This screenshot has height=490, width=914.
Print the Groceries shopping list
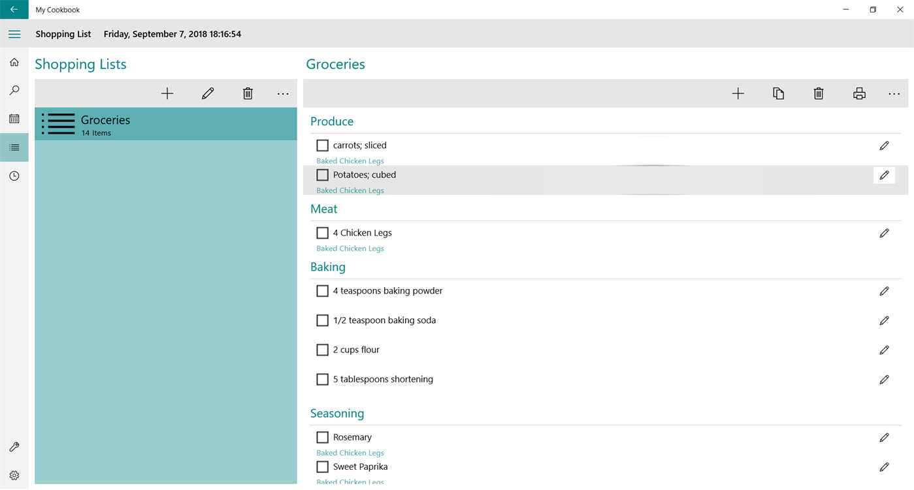(x=859, y=94)
